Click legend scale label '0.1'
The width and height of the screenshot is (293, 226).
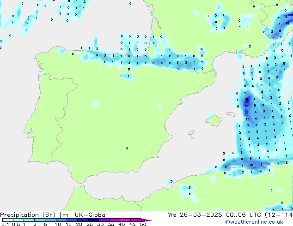click(5, 224)
